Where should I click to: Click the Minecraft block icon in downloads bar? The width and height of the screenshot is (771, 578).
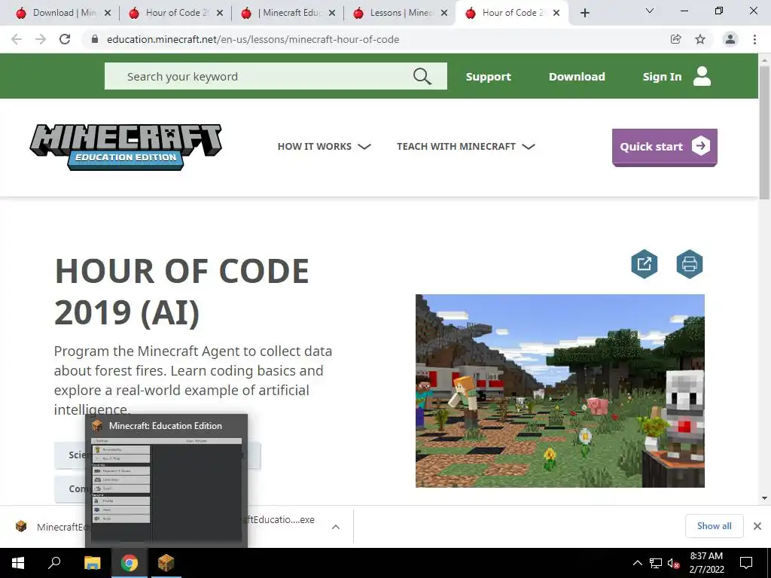coord(21,526)
